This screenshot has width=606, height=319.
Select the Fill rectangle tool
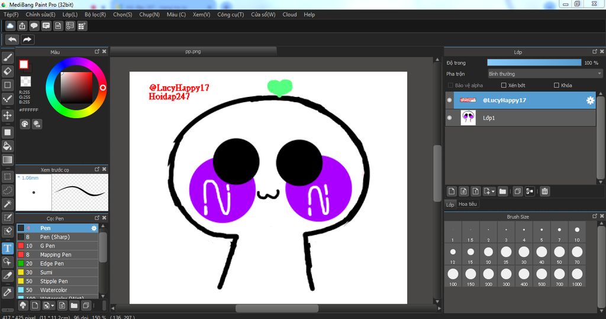point(7,132)
